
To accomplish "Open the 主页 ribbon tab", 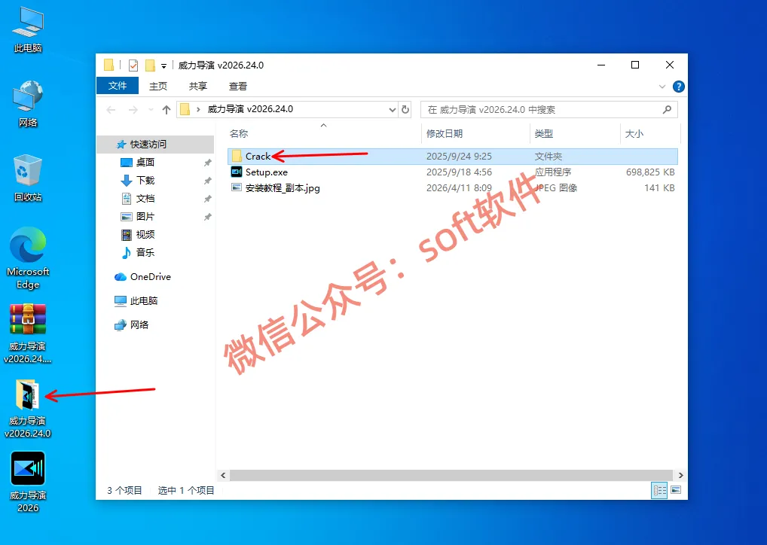I will (158, 86).
